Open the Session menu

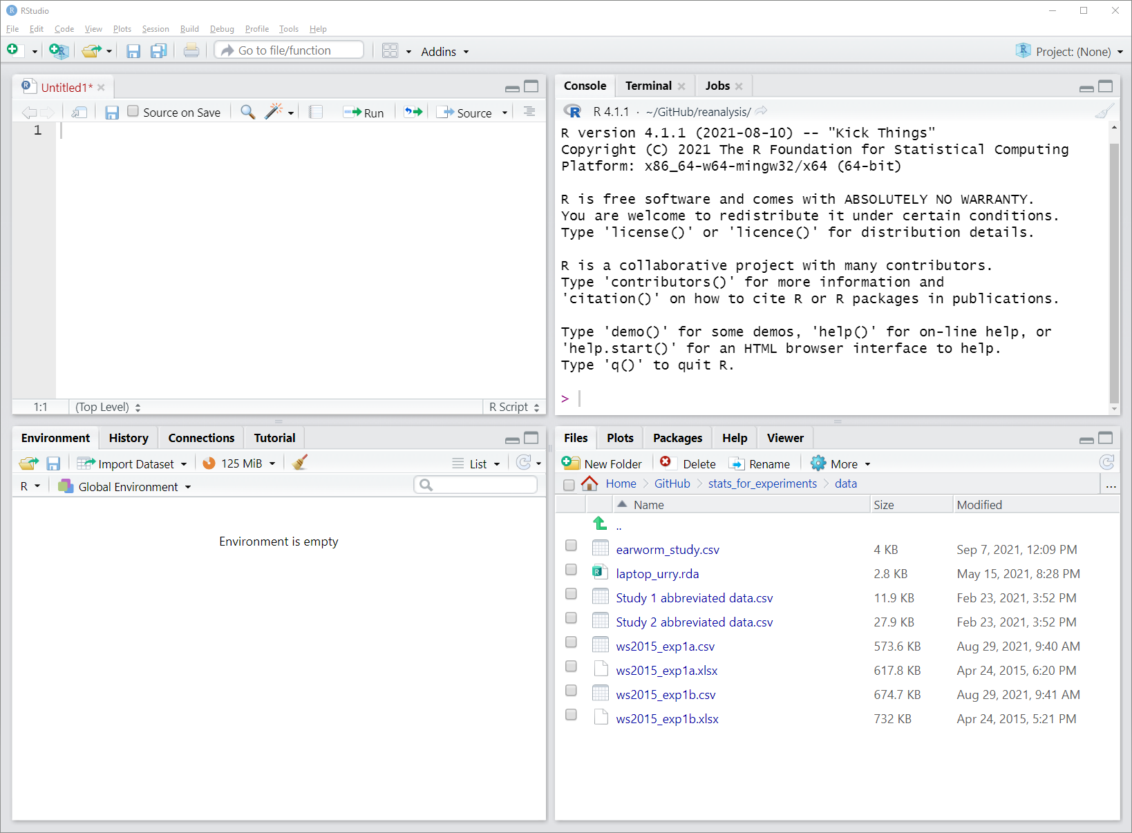click(155, 29)
